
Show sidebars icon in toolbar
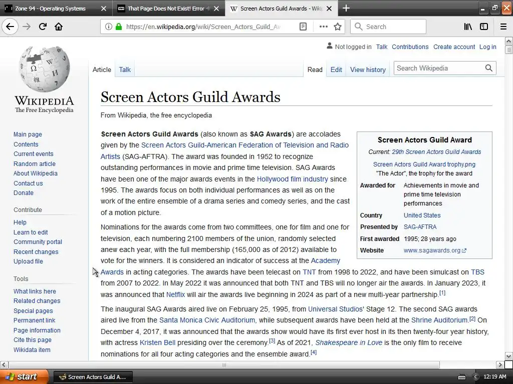(x=484, y=26)
